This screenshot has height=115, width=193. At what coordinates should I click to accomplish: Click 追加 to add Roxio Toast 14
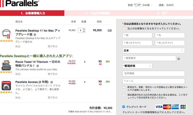coord(108,61)
